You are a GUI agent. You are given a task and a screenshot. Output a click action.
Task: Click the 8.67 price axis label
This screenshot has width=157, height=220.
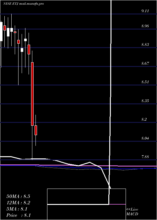(145, 63)
